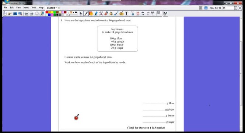Switch to the Untitled flipchart tab
245x133 pixels.
tap(52, 8)
